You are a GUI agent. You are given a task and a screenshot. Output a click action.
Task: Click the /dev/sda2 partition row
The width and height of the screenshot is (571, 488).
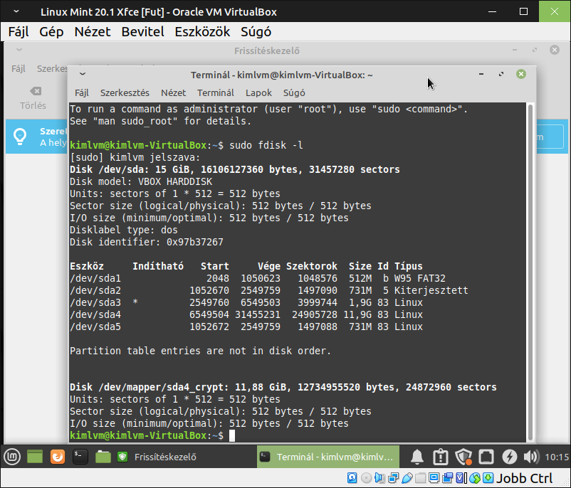[x=268, y=290]
